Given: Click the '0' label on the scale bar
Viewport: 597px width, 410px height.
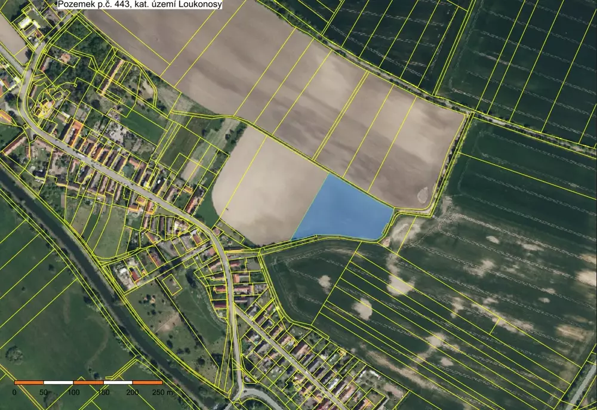Looking at the screenshot, I should tap(14, 392).
